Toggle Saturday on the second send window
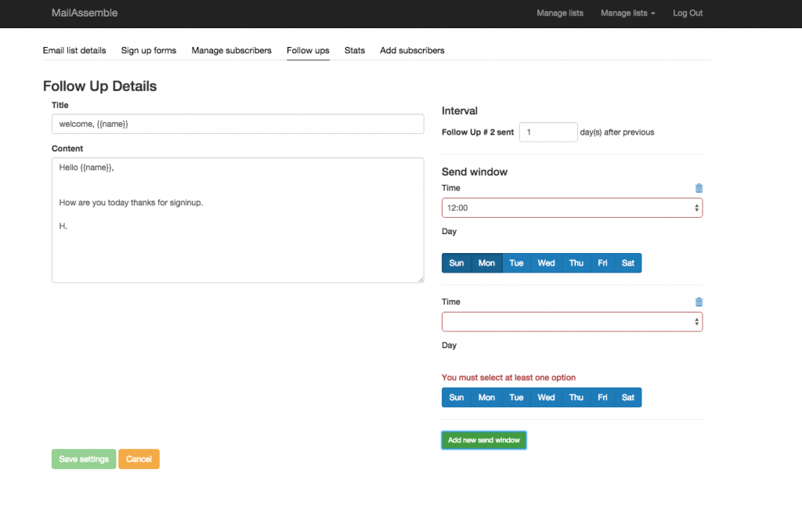 pyautogui.click(x=628, y=397)
